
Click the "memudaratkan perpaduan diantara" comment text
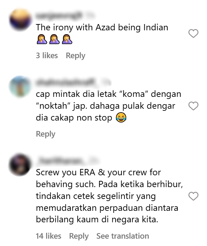tap(107, 208)
